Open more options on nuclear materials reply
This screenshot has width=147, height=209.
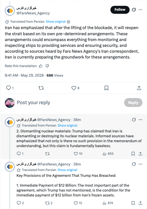coord(140,120)
